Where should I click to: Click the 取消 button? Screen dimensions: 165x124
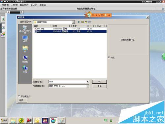[99, 86]
